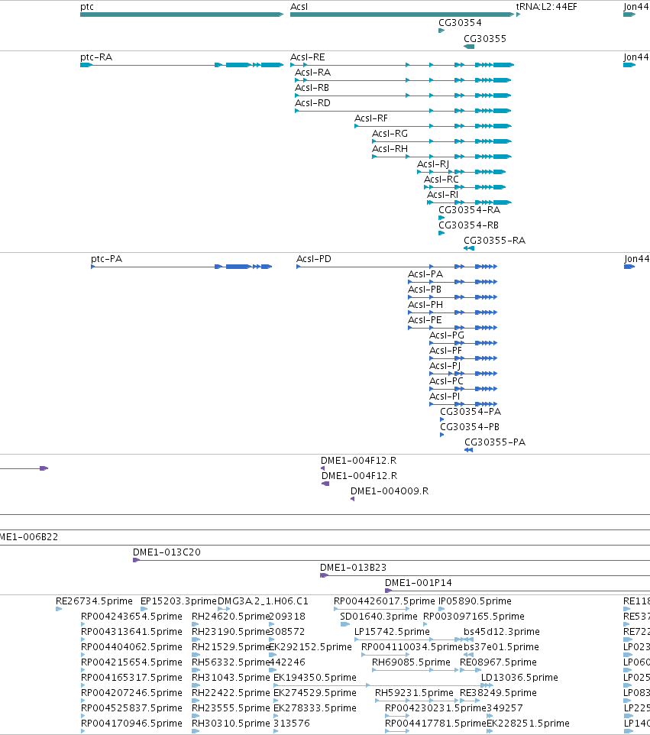The height and width of the screenshot is (735, 650).
Task: Select the CG30354-RB transcript label
Action: click(469, 225)
